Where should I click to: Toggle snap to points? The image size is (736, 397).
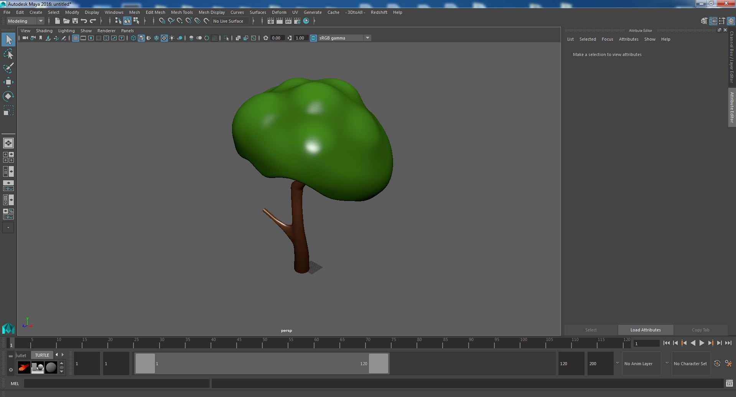[x=180, y=21]
